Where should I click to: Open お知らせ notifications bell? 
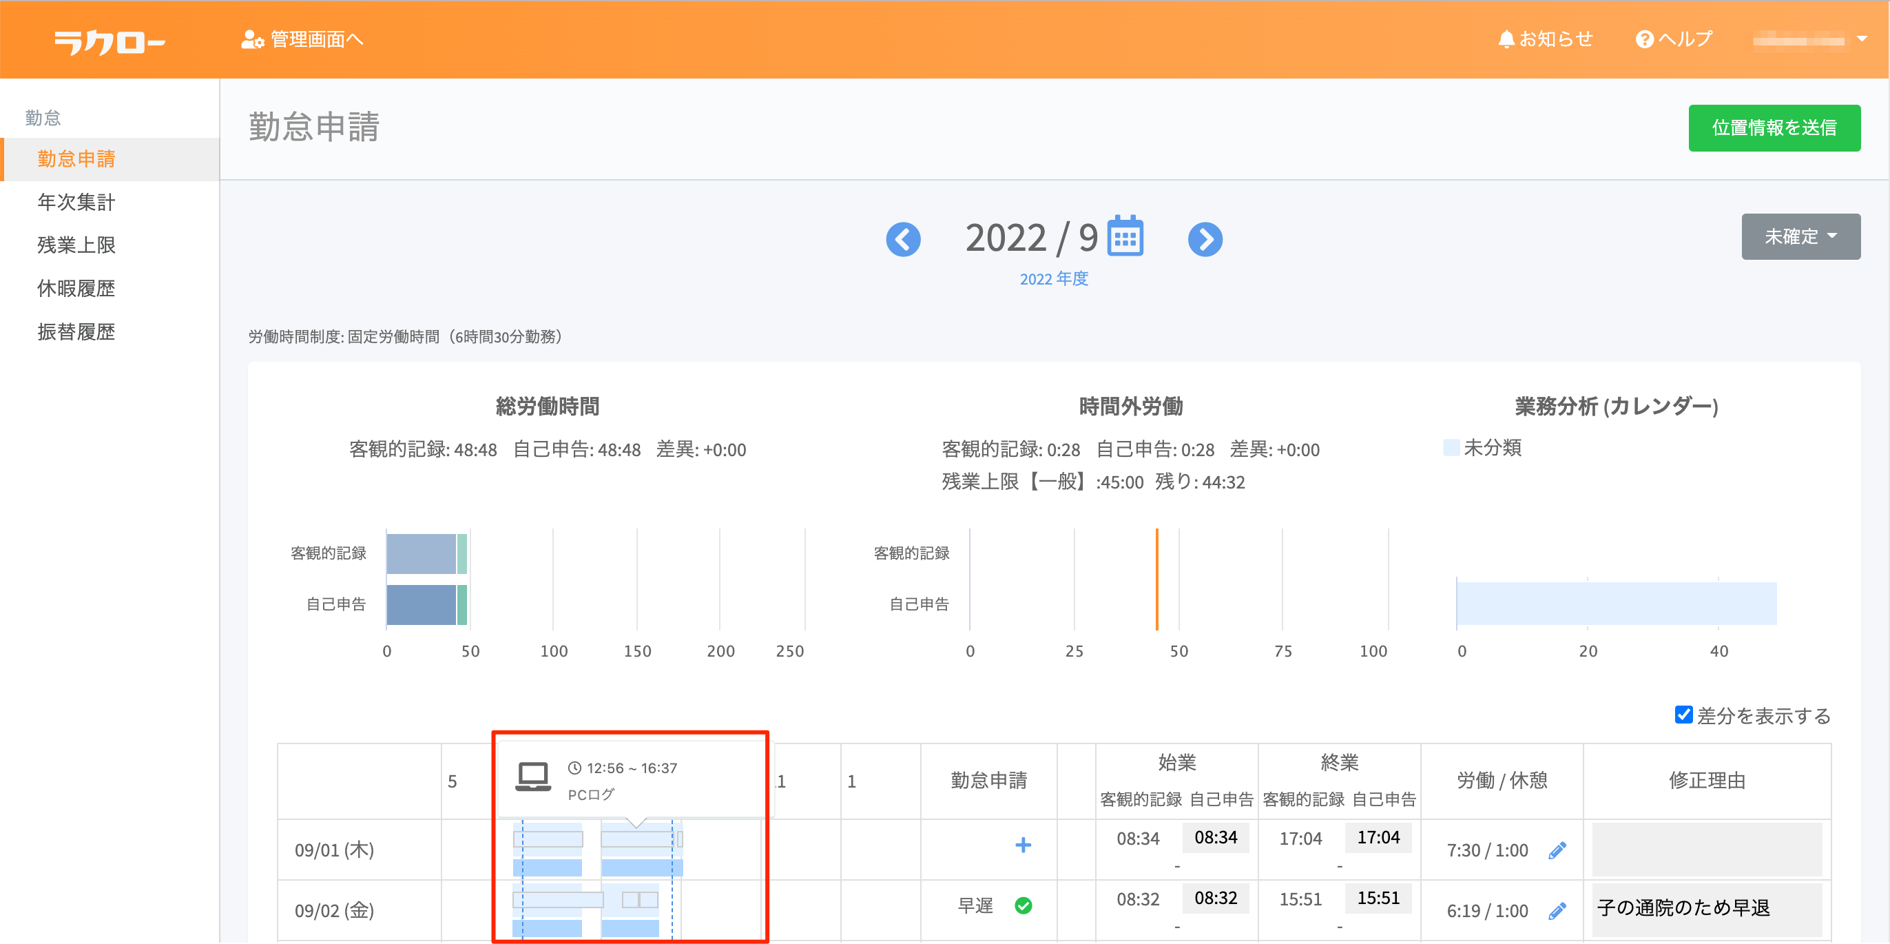point(1545,39)
